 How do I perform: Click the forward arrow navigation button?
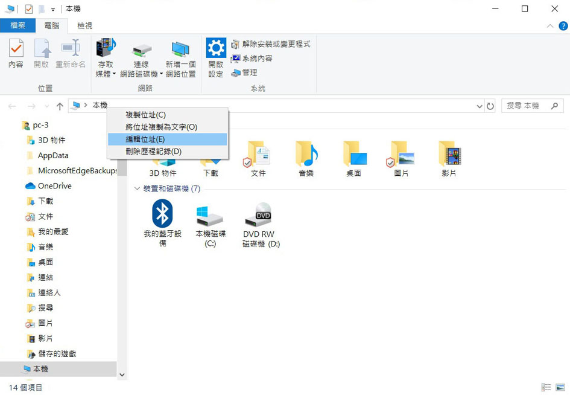[31, 106]
